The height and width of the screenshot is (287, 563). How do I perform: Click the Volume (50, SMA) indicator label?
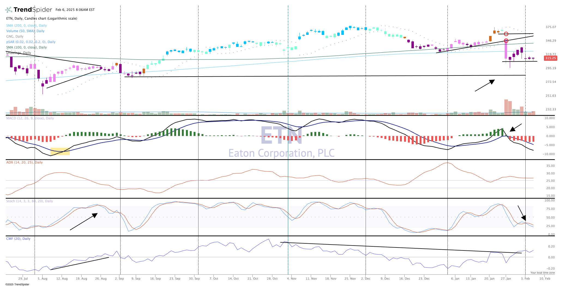[x=25, y=31]
